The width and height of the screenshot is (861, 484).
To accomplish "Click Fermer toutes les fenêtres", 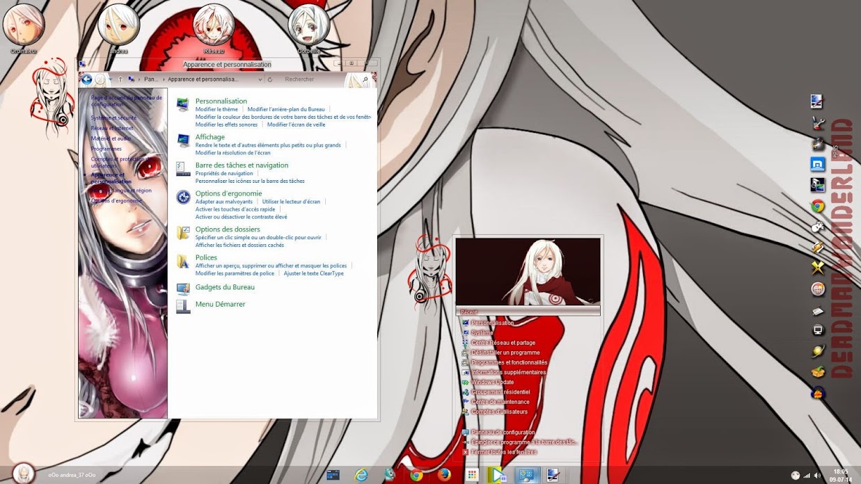I will click(x=504, y=452).
